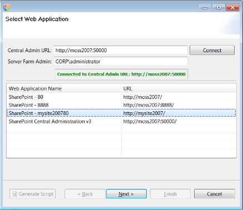The height and width of the screenshot is (210, 243).
Task: Select the SharePoint - 80 row
Action: coord(121,97)
